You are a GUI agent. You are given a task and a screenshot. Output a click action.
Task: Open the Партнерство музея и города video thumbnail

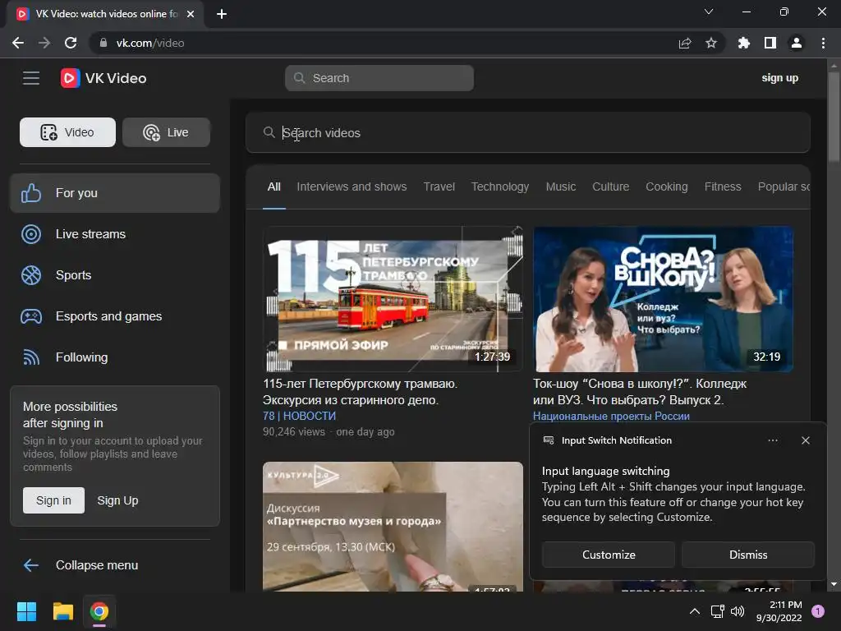[393, 527]
